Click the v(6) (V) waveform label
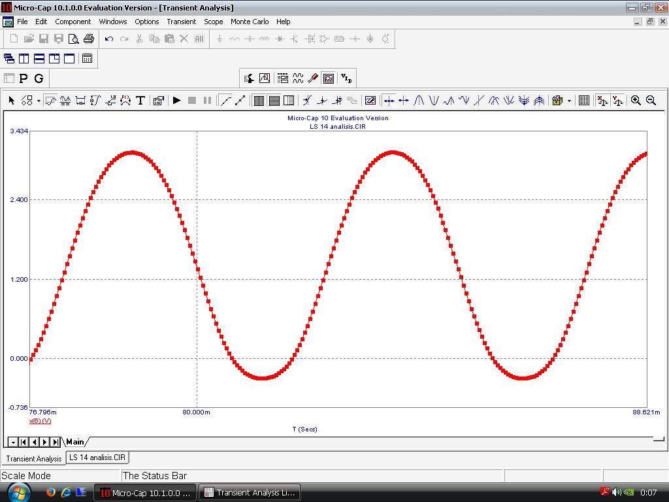The image size is (669, 502). tap(40, 420)
